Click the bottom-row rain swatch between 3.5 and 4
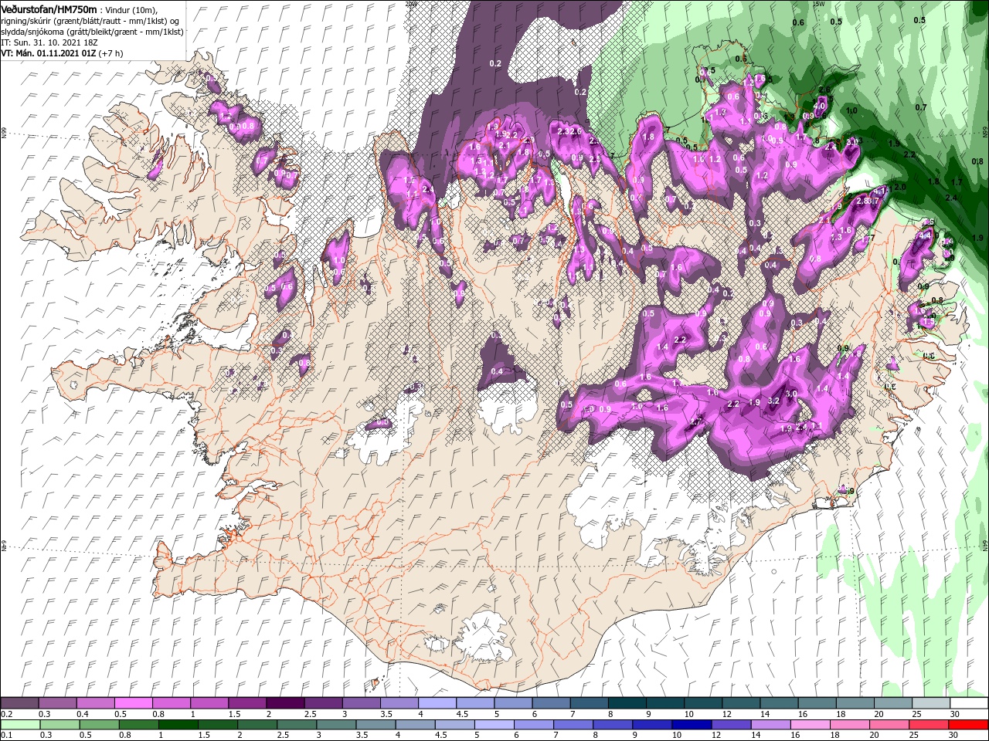The image size is (989, 741). (x=376, y=725)
